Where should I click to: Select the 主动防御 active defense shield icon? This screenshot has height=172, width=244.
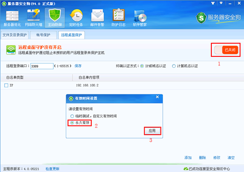(55, 18)
